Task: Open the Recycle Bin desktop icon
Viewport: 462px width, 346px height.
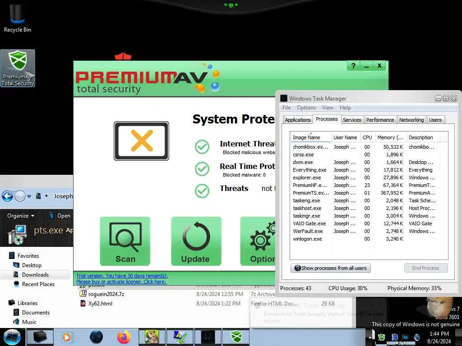Action: [18, 18]
